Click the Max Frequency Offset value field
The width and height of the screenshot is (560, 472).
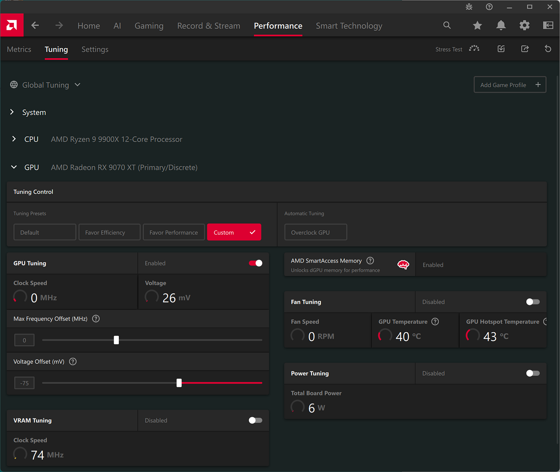(x=24, y=340)
